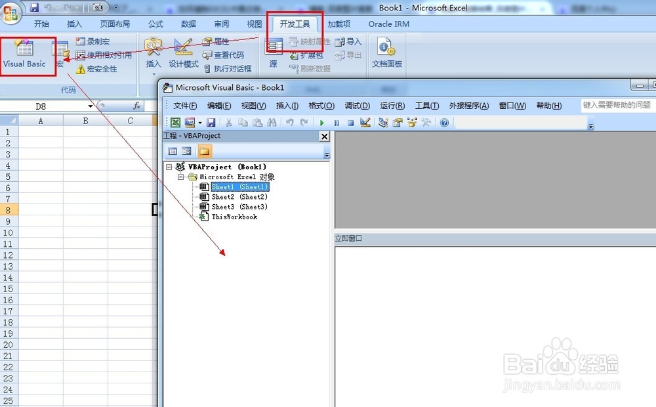Select column A header

click(x=41, y=121)
